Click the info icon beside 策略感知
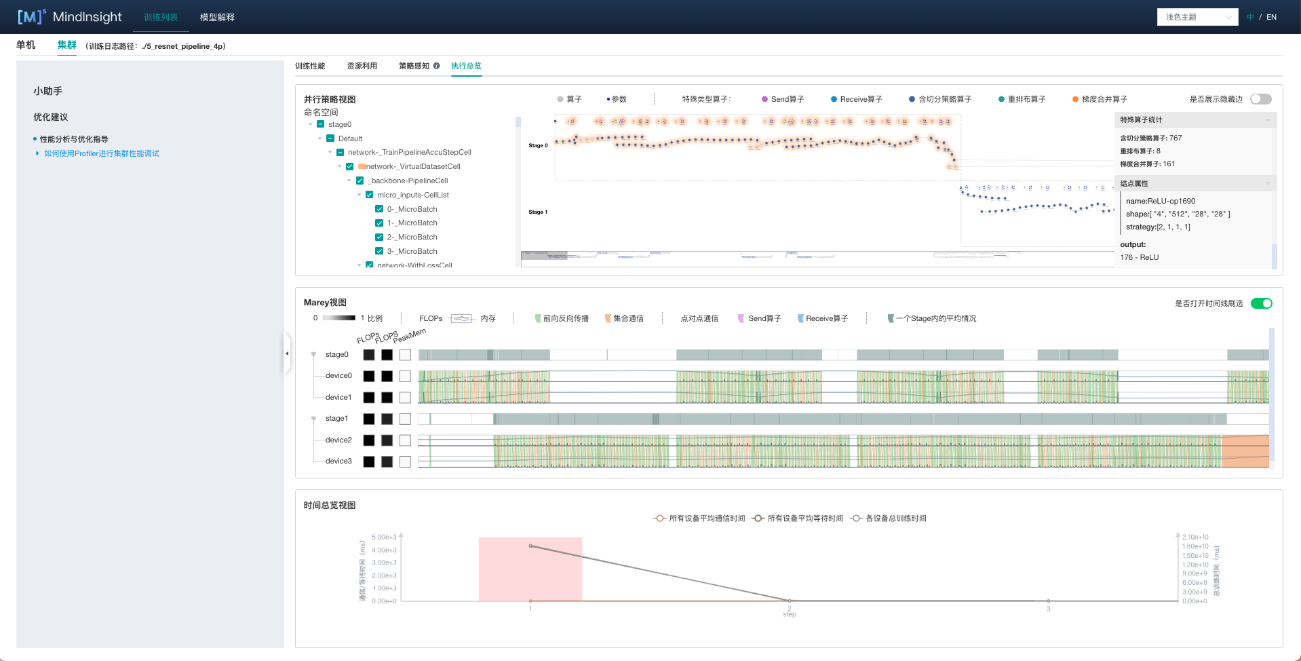 click(437, 66)
